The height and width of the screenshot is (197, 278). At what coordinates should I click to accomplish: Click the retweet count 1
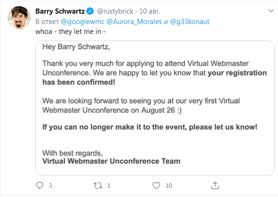[x=109, y=186]
